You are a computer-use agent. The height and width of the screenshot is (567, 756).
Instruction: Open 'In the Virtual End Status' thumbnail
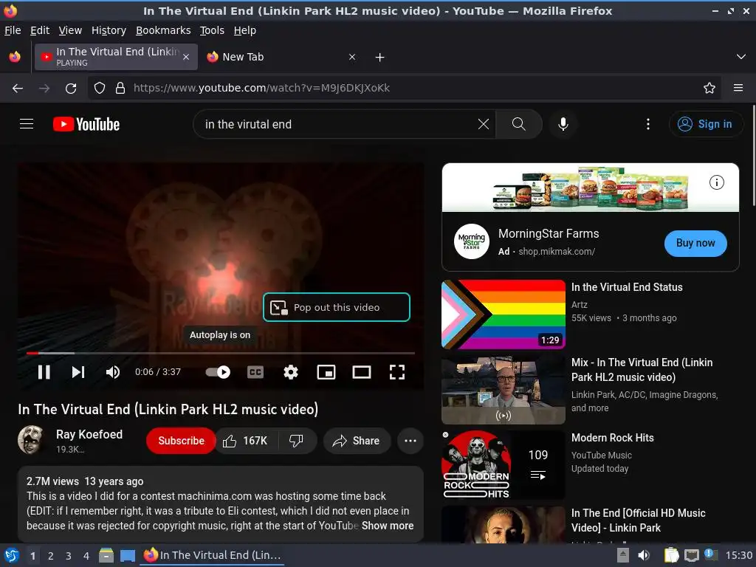pyautogui.click(x=504, y=315)
